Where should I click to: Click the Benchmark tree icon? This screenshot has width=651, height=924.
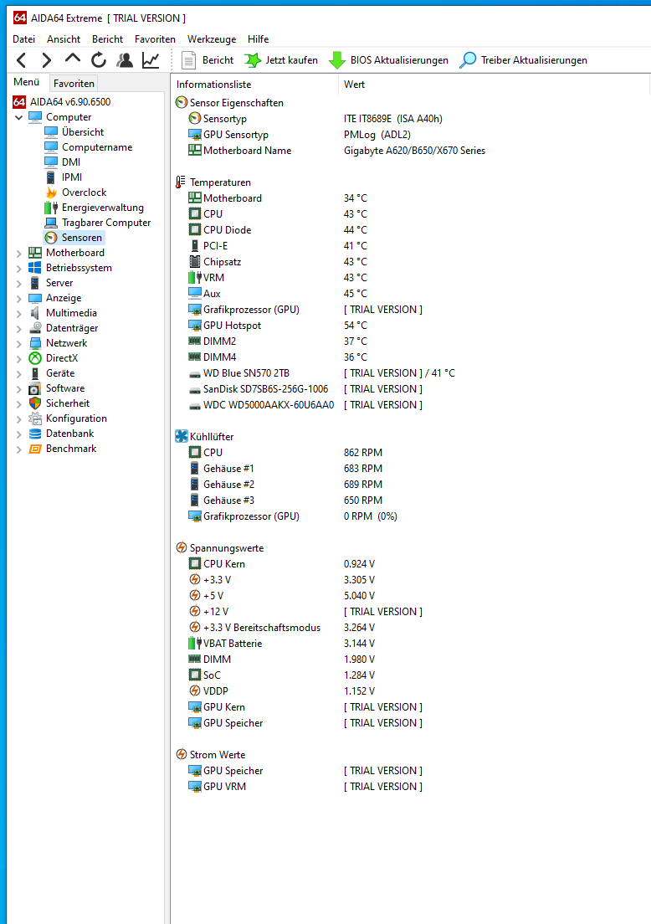click(35, 449)
